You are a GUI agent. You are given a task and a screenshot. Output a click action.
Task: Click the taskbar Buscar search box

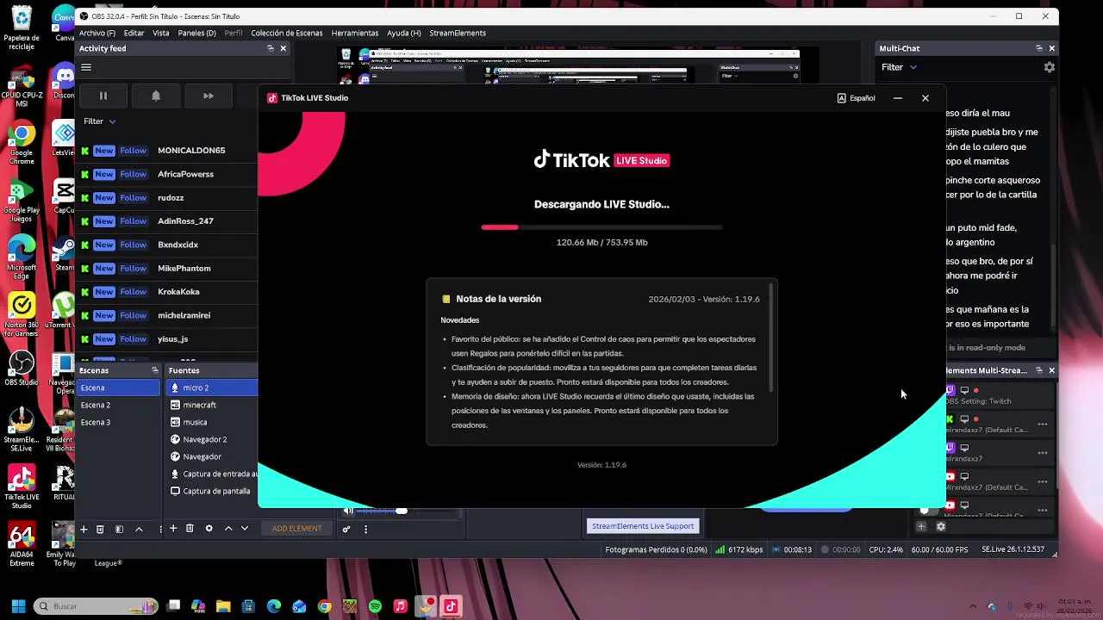(96, 606)
